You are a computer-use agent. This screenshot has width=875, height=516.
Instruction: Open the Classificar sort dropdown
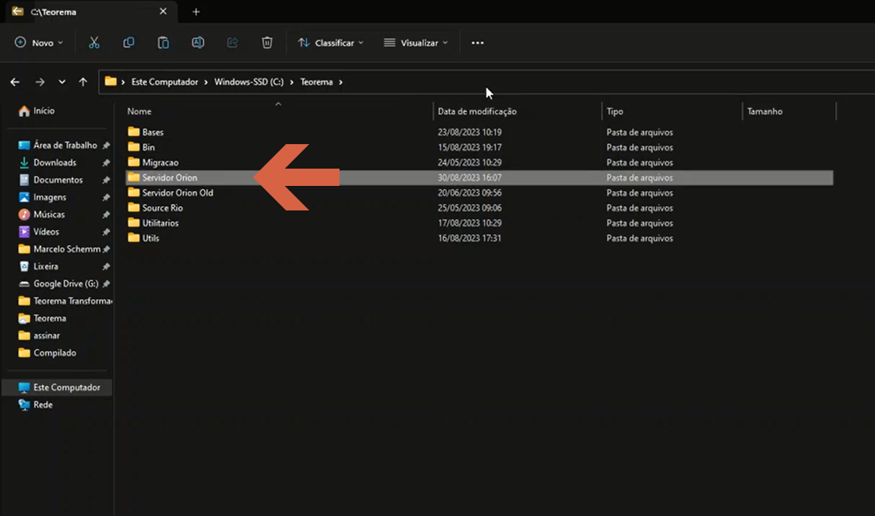point(331,43)
